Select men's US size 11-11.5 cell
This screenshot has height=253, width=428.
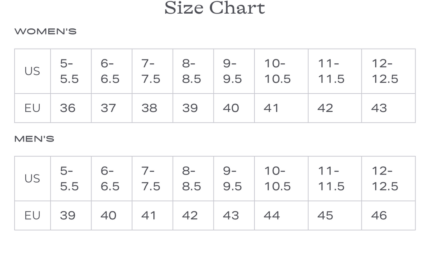tap(331, 178)
